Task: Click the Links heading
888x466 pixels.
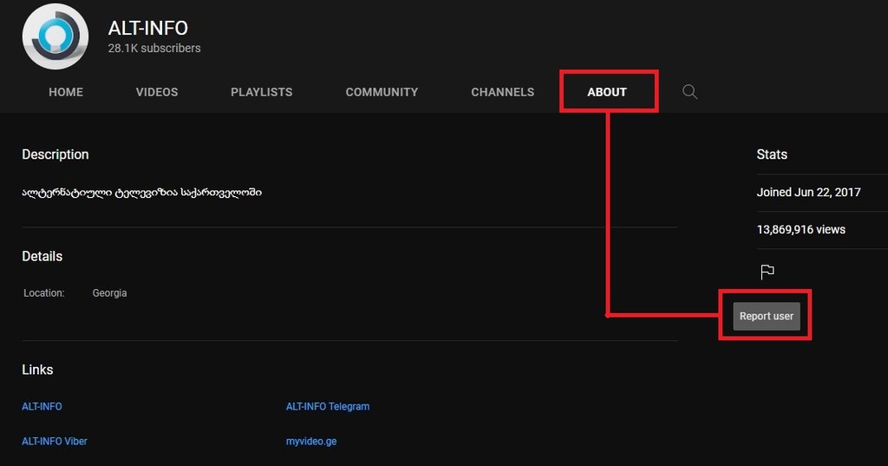Action: [x=37, y=370]
